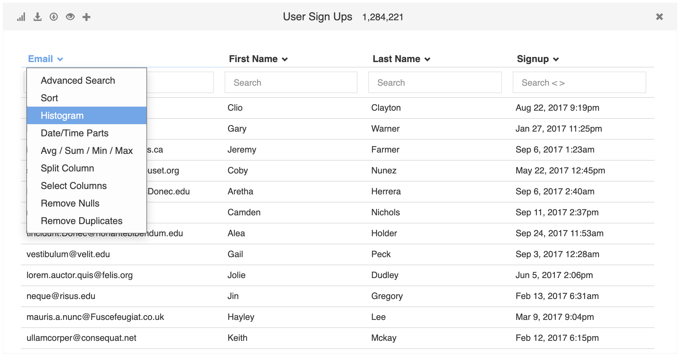Screen dimensions: 682x355
Task: Toggle the eye visibility icon
Action: click(70, 17)
